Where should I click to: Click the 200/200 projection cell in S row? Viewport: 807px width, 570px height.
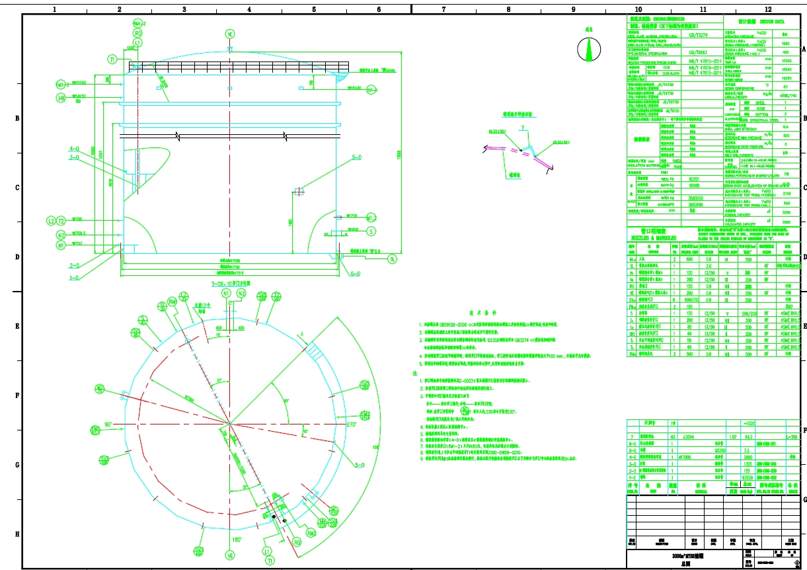coord(748,314)
